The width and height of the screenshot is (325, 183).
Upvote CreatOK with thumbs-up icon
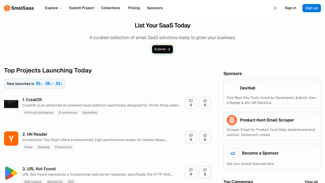click(x=205, y=103)
